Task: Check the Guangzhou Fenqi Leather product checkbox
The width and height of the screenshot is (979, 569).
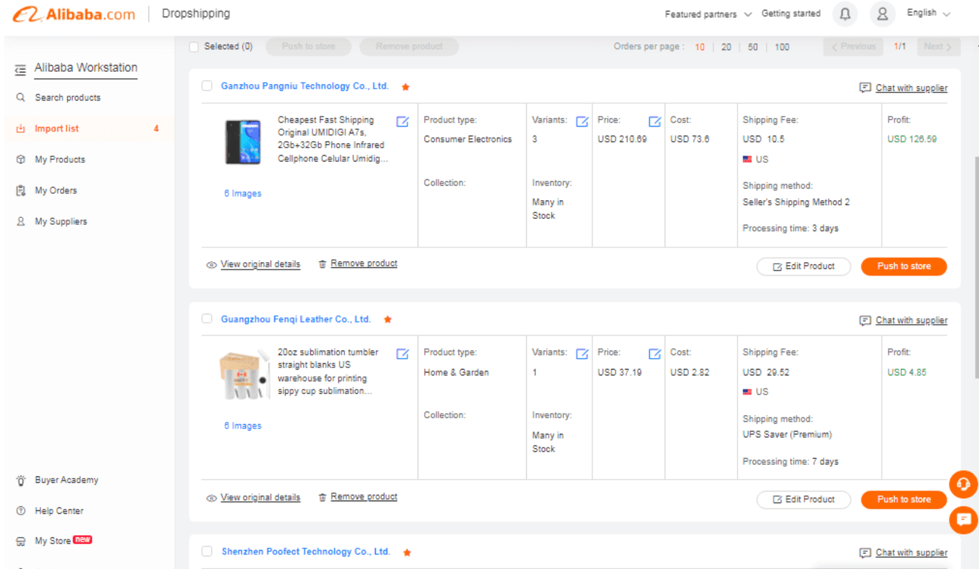Action: click(207, 318)
